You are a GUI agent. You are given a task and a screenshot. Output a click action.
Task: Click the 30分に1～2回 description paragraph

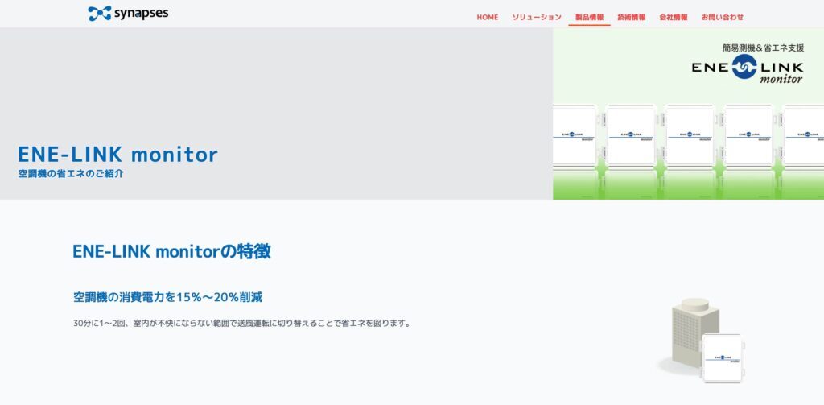coord(241,324)
